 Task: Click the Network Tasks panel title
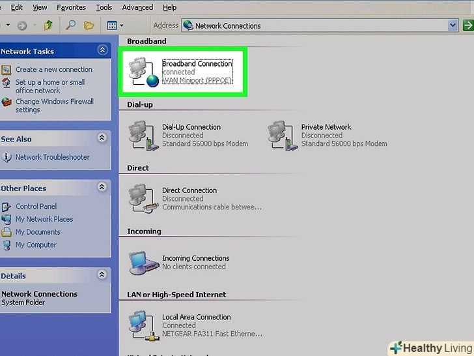tap(27, 52)
